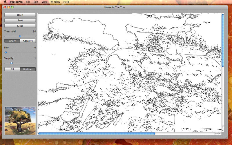
Task: Click the Blur value 0
Action: pos(35,48)
